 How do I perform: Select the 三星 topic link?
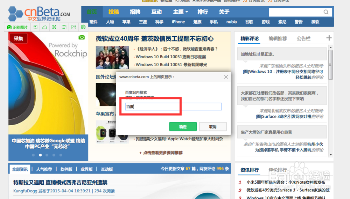143,22
